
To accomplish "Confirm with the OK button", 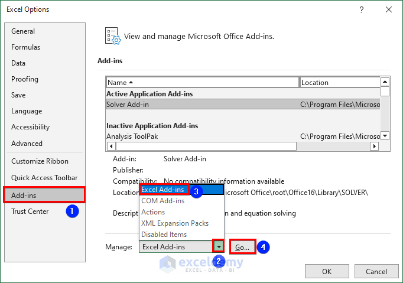I will [327, 272].
